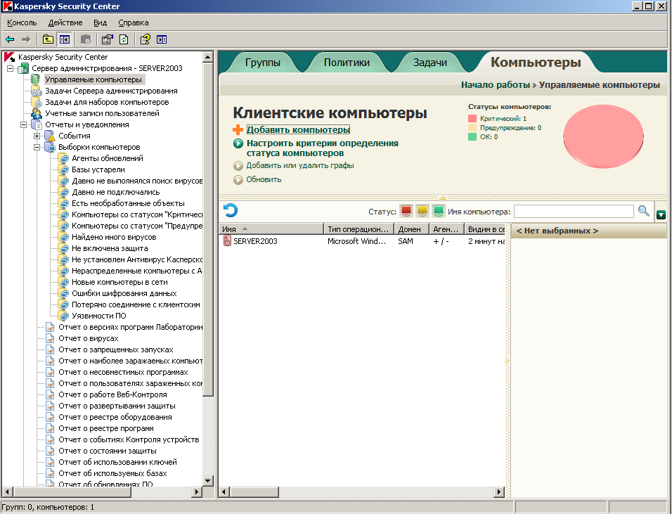Select Задачи для наборов компьютеров
Screen dimensions: 672x514
coord(107,102)
